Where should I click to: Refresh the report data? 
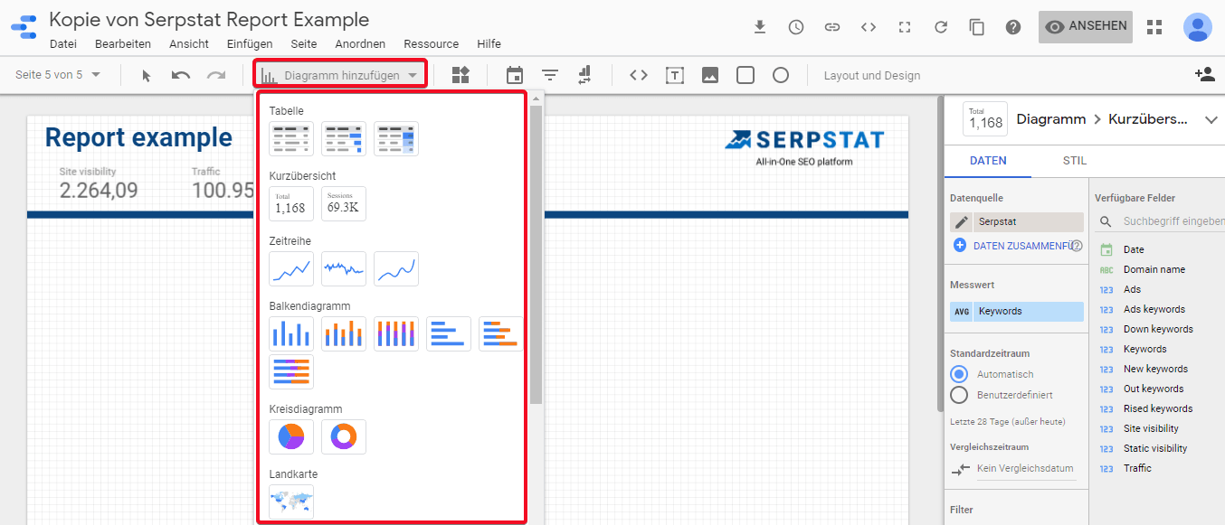tap(941, 27)
